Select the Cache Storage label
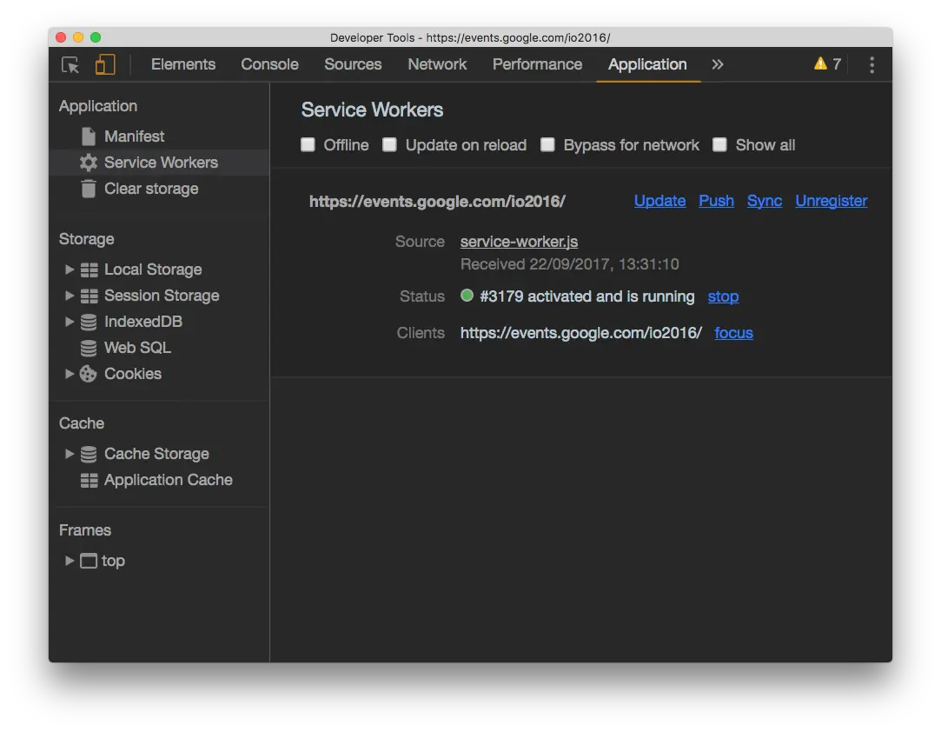 tap(156, 454)
